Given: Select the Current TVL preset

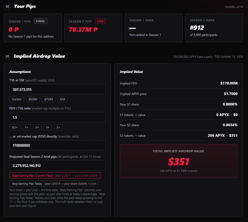Looking at the screenshot, I should [17, 99].
